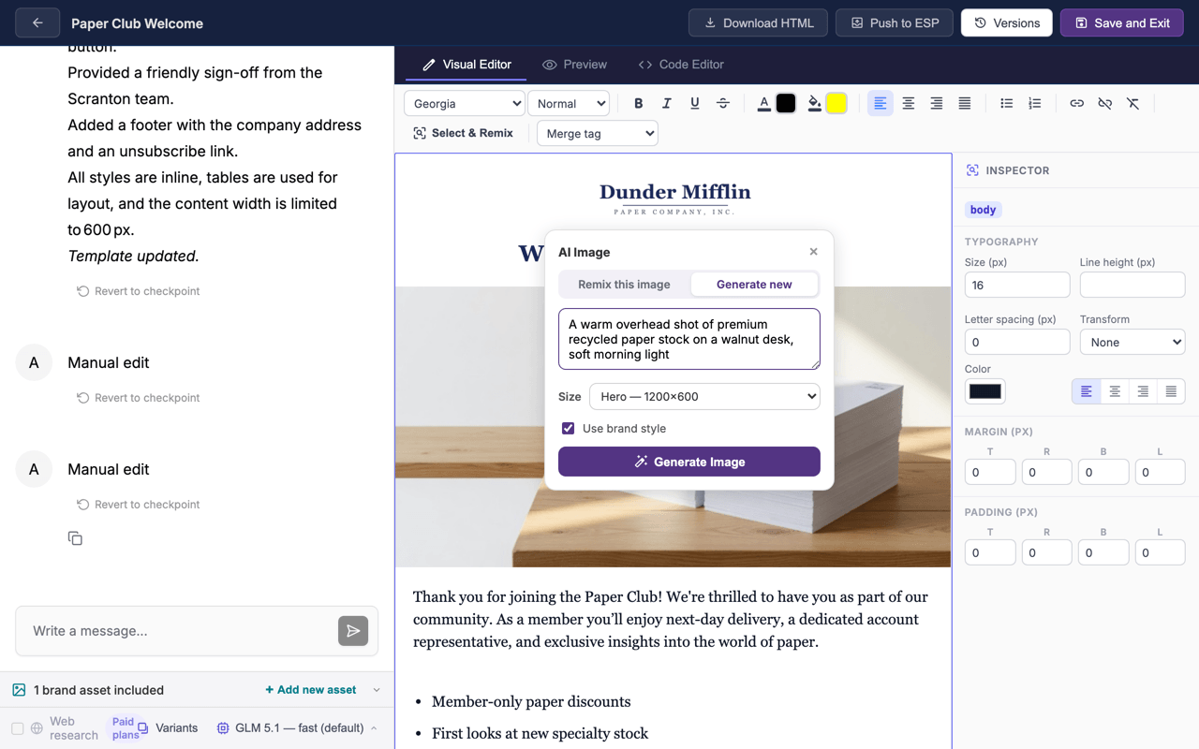Switch to Visual Editor tab
The image size is (1199, 749).
tap(467, 65)
